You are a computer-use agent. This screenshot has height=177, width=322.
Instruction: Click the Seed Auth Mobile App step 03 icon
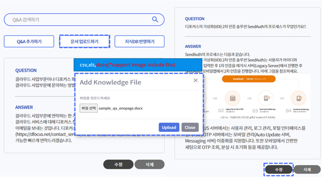click(x=266, y=98)
